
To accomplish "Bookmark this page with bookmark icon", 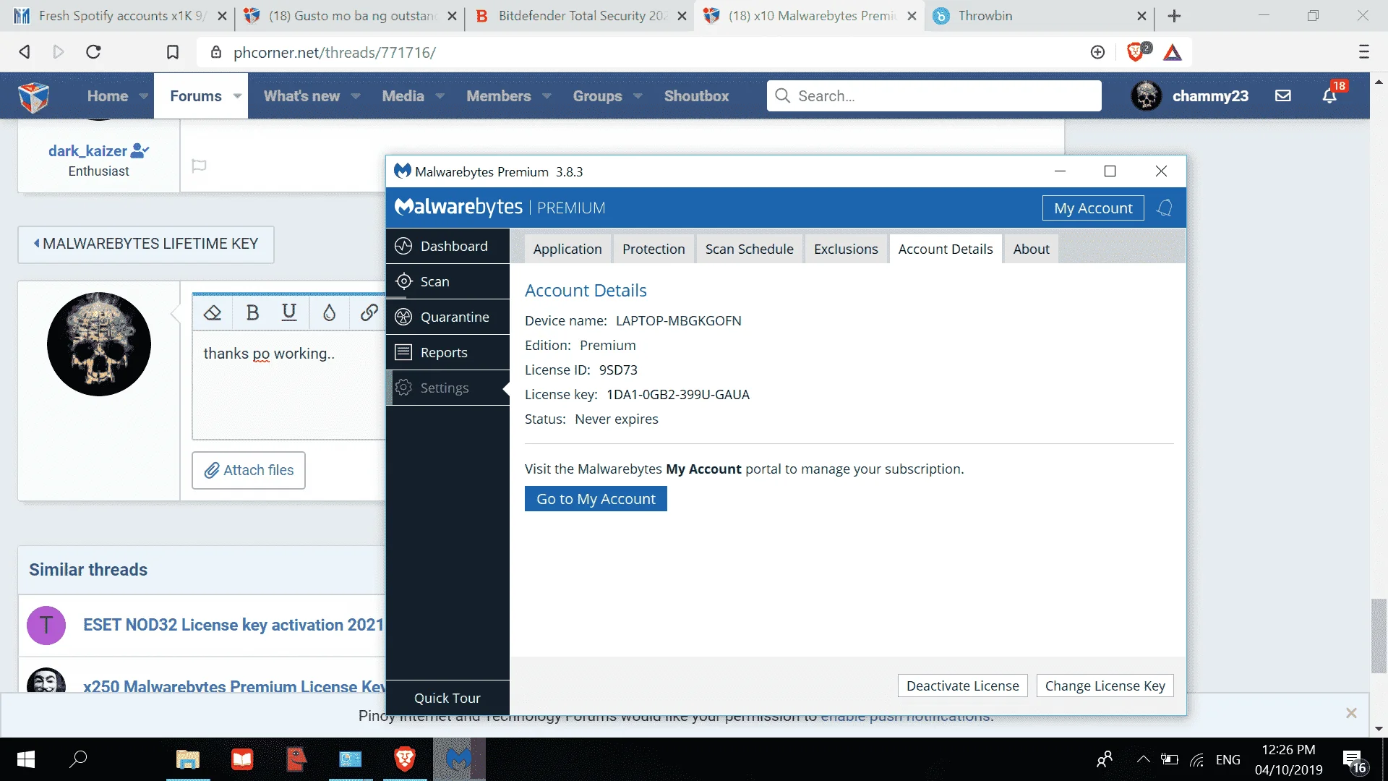I will click(x=173, y=52).
